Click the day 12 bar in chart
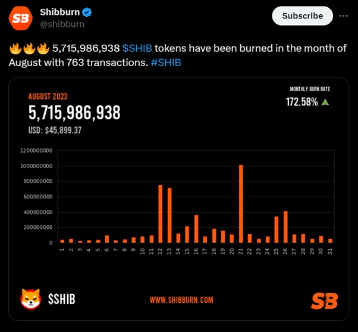The width and height of the screenshot is (358, 332). [161, 213]
